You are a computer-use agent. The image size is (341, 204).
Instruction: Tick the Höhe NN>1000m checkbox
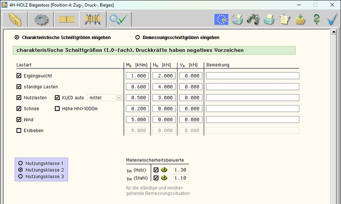57,108
